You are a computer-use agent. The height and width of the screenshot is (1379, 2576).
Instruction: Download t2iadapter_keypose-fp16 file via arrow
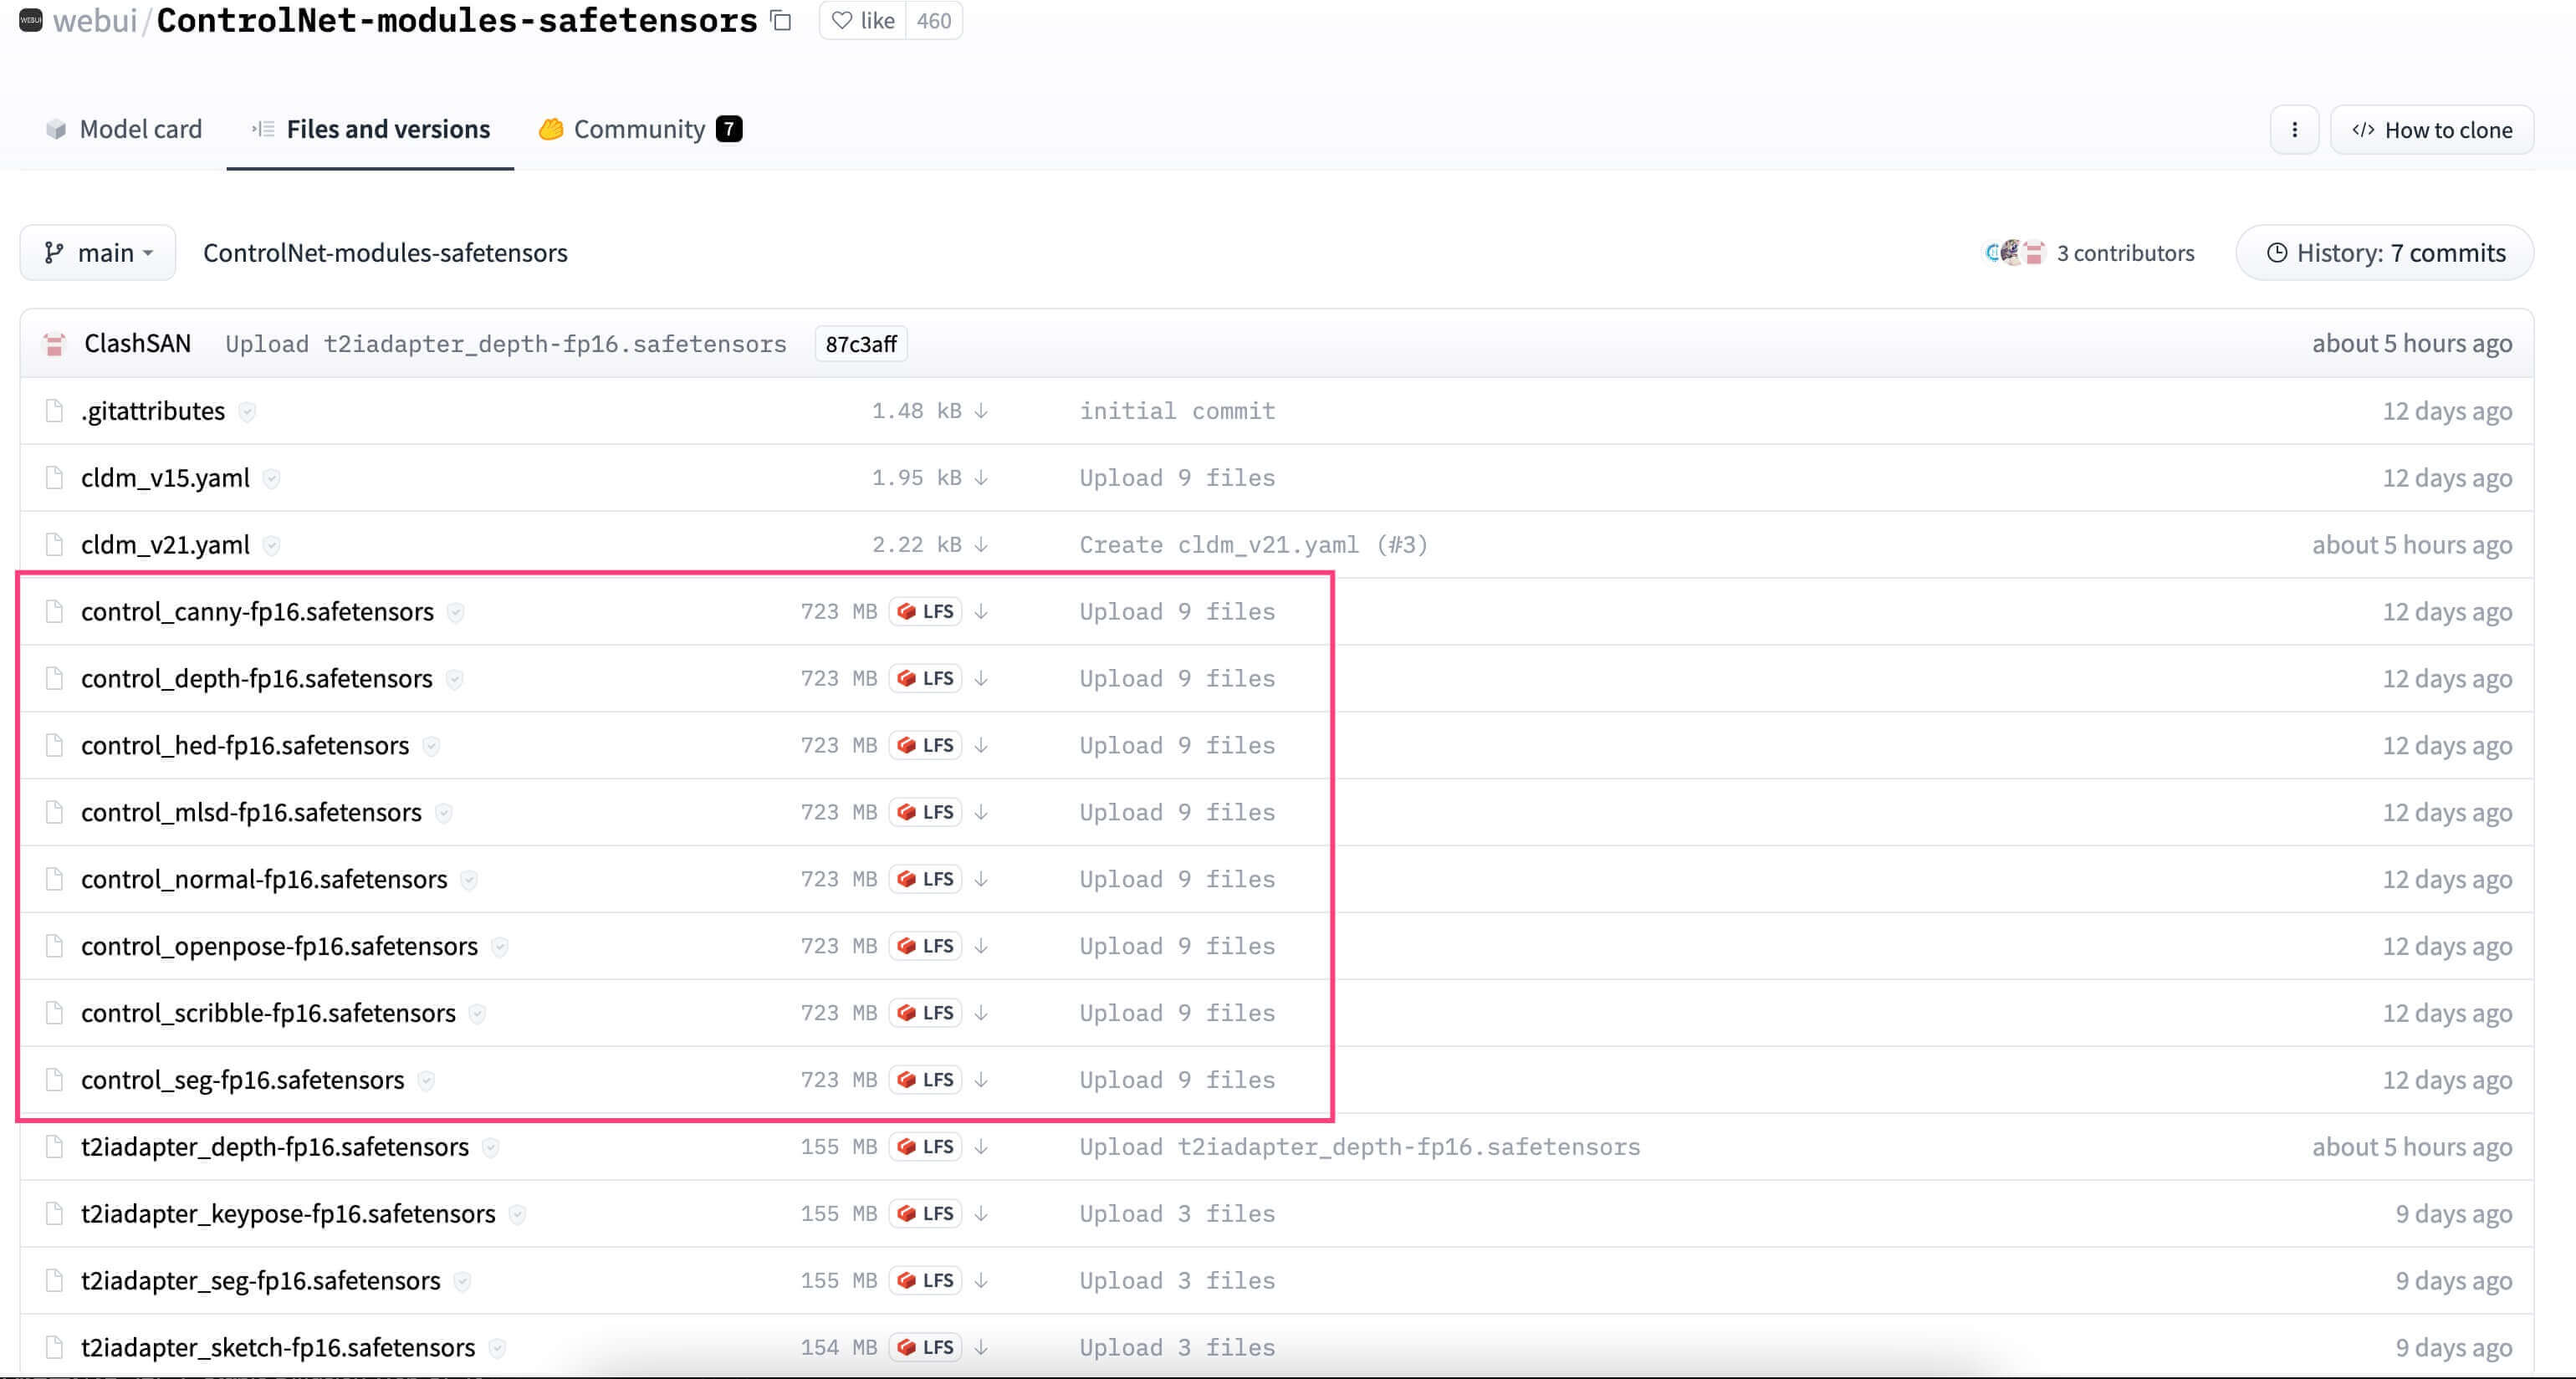981,1213
